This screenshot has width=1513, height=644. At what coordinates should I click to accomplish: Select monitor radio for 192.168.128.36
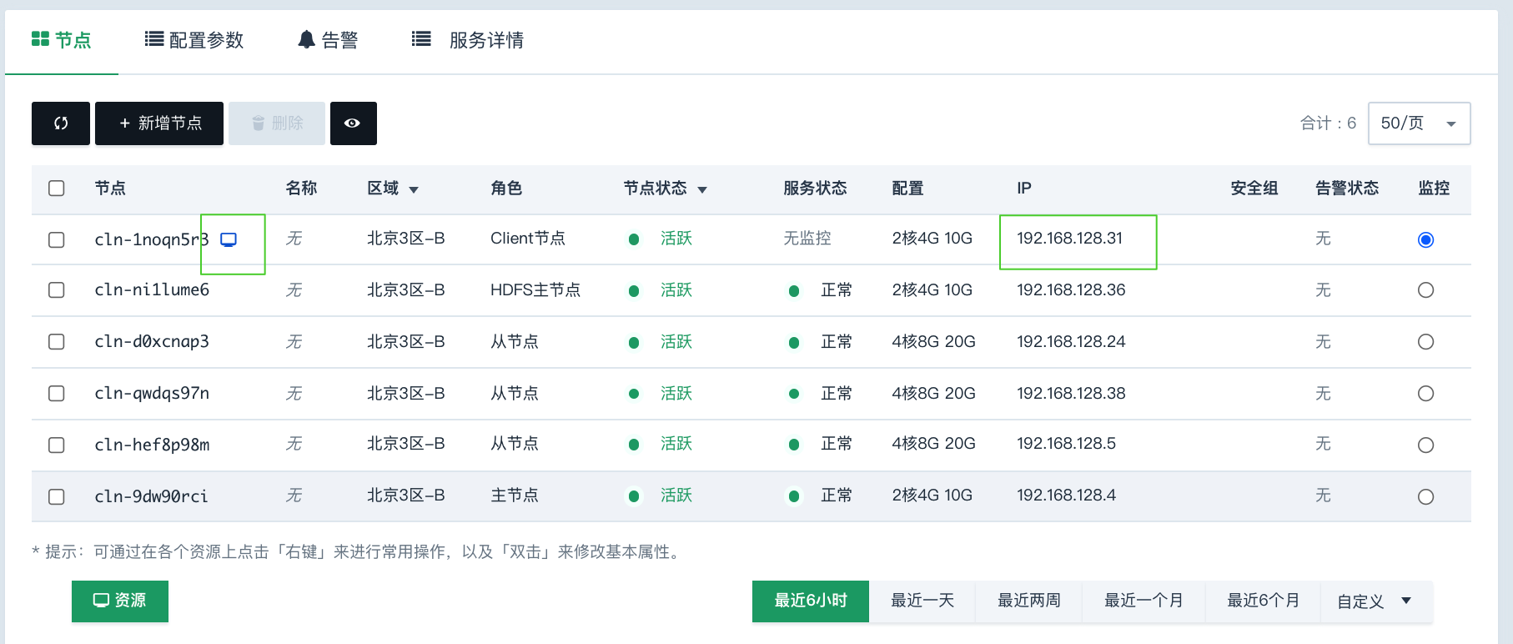[x=1426, y=290]
